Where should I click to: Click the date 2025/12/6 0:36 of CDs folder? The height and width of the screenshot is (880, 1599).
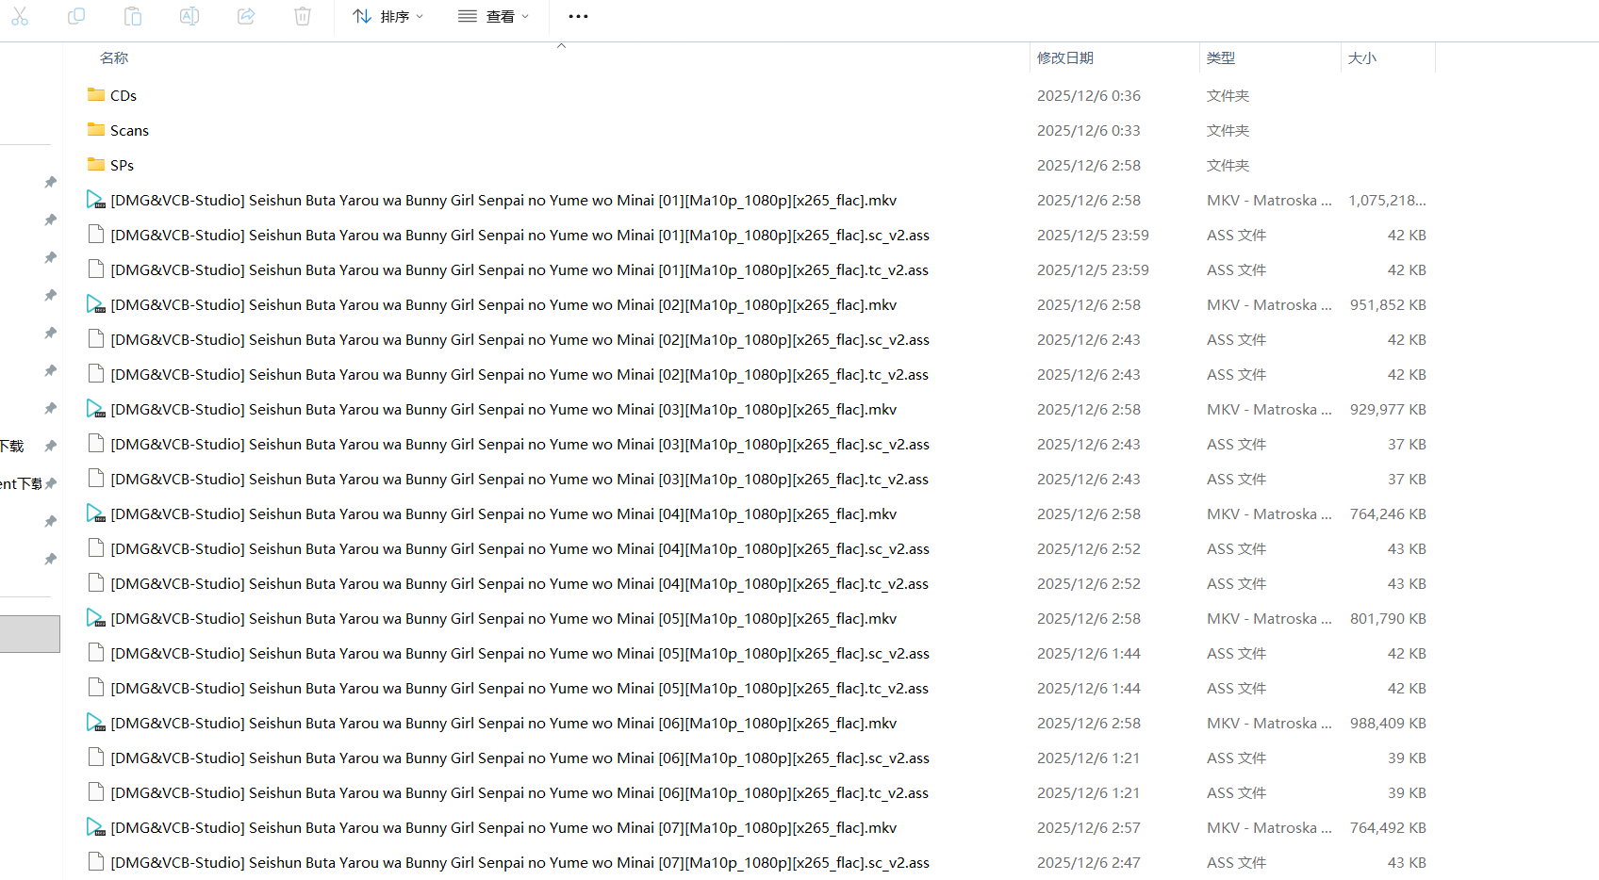click(x=1089, y=95)
